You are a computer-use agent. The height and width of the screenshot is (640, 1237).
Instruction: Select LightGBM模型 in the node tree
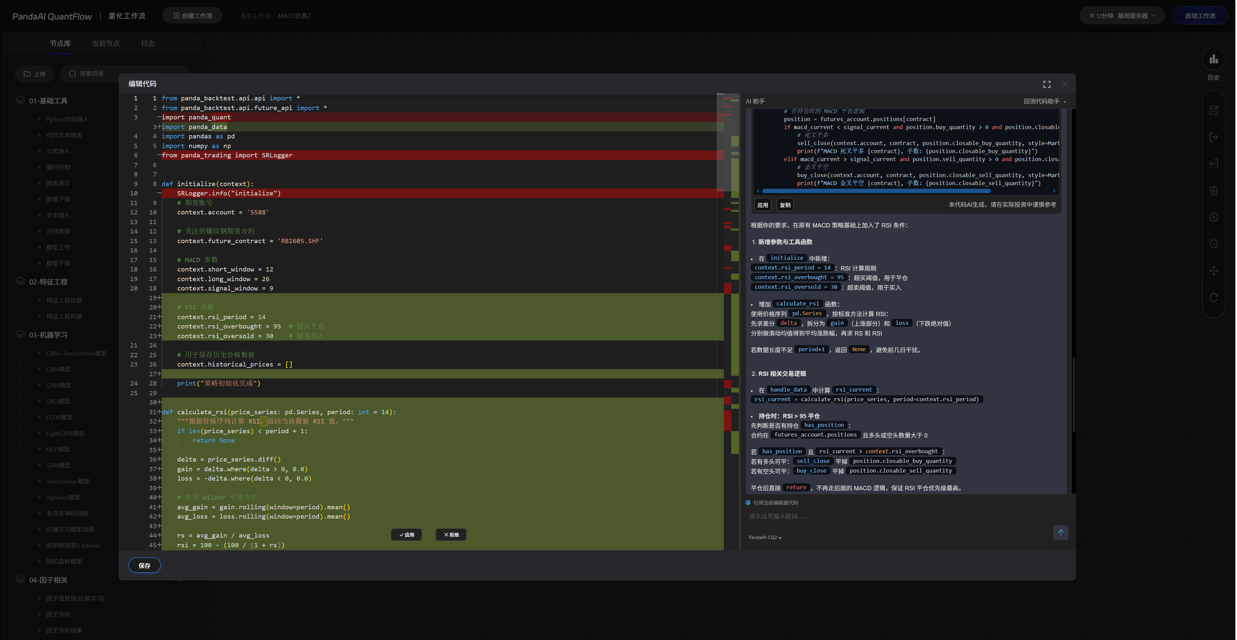point(65,433)
